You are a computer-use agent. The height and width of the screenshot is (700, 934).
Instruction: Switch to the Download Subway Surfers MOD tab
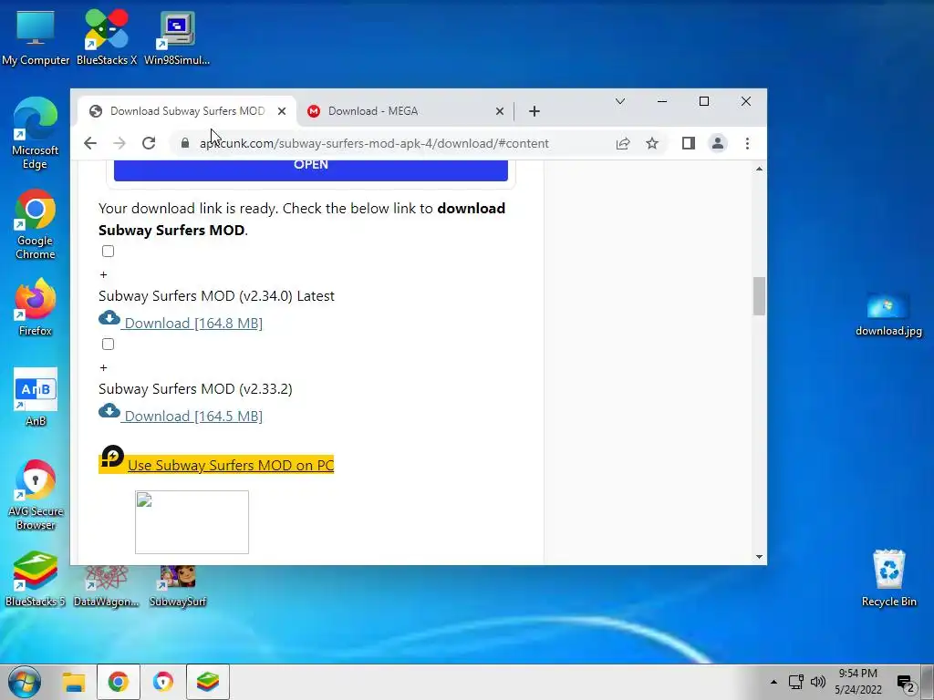[187, 111]
